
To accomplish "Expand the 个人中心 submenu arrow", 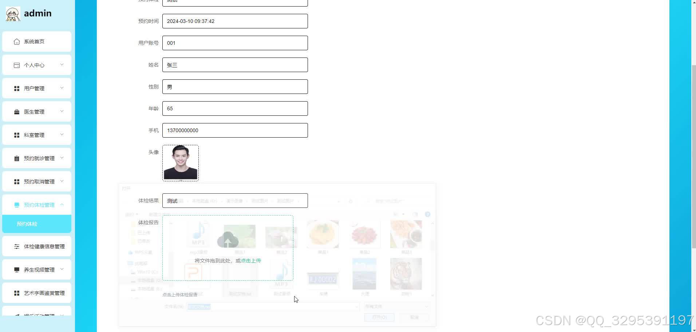I will click(62, 64).
